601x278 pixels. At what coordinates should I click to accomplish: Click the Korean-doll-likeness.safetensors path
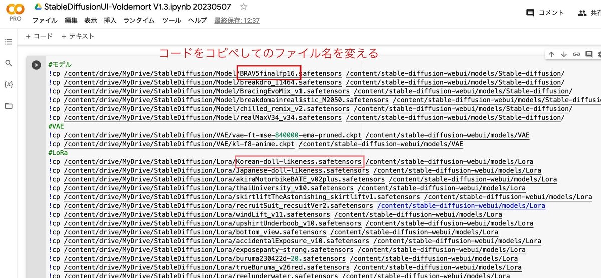tap(213, 161)
